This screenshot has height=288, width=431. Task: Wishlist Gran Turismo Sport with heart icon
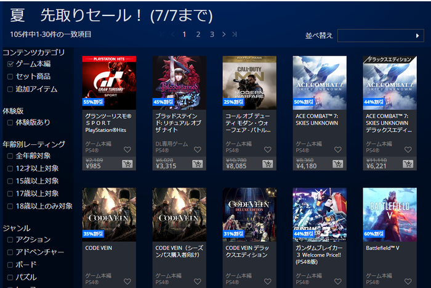pos(127,149)
